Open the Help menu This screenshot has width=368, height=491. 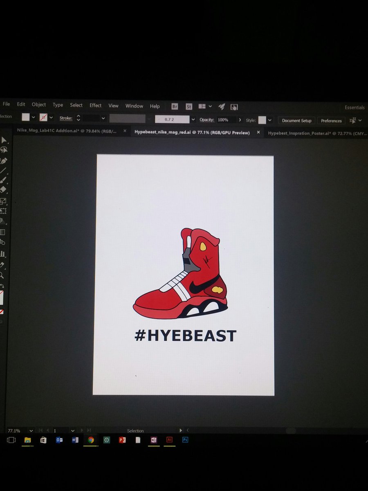point(155,106)
